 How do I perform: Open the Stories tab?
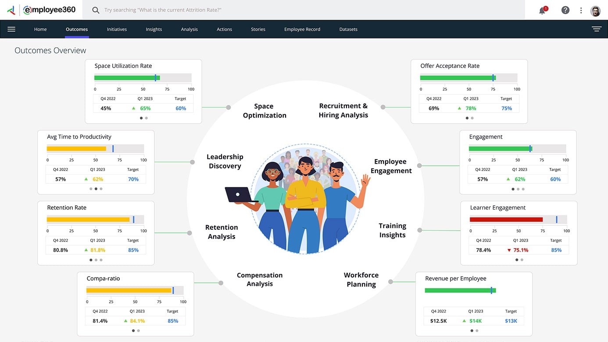click(x=258, y=29)
